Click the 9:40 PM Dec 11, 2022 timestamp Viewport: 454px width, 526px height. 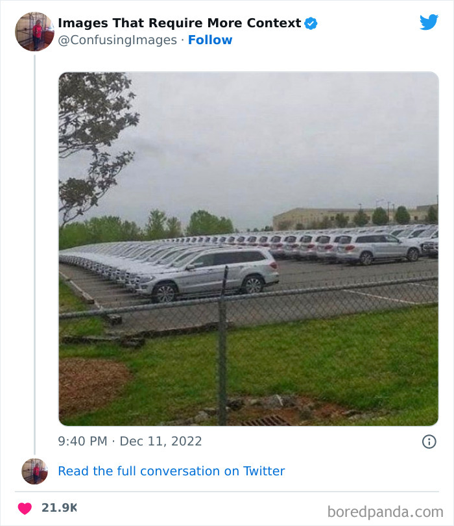130,441
